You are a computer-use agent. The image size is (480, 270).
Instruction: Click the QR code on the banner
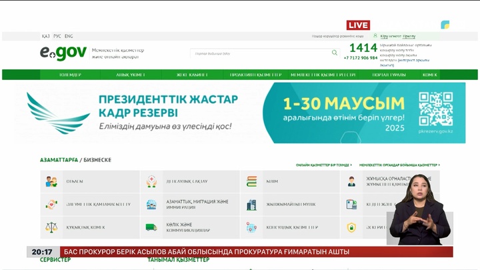point(436,109)
